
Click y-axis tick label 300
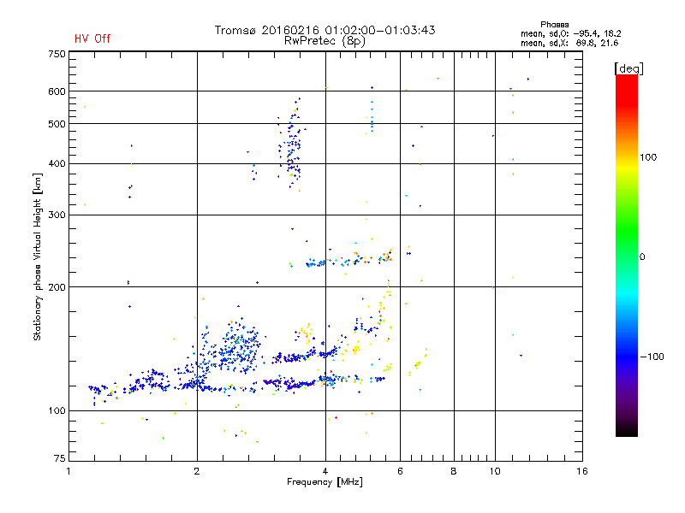coord(57,215)
